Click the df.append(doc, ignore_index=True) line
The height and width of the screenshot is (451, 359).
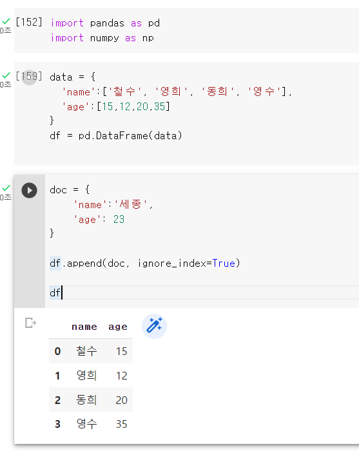tap(144, 263)
